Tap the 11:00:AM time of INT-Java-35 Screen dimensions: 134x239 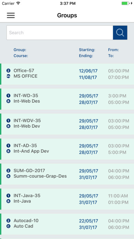point(118,196)
